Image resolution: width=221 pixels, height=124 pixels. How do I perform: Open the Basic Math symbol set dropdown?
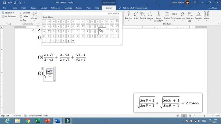[114, 13]
